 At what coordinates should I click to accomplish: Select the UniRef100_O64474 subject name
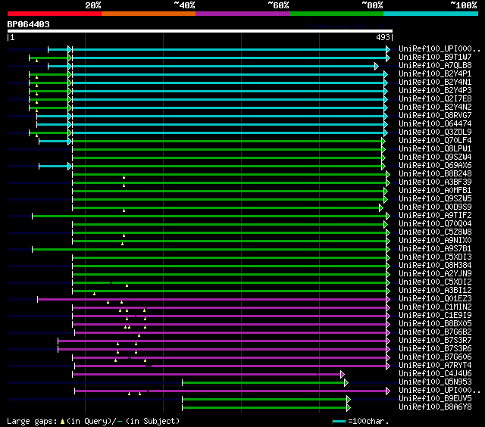tap(435, 124)
